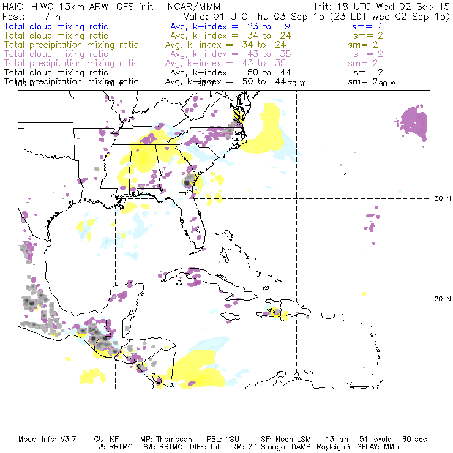This screenshot has width=453, height=453.
Task: Click purple 'Total cloud mixing ratio' legend label
Action: coord(56,54)
